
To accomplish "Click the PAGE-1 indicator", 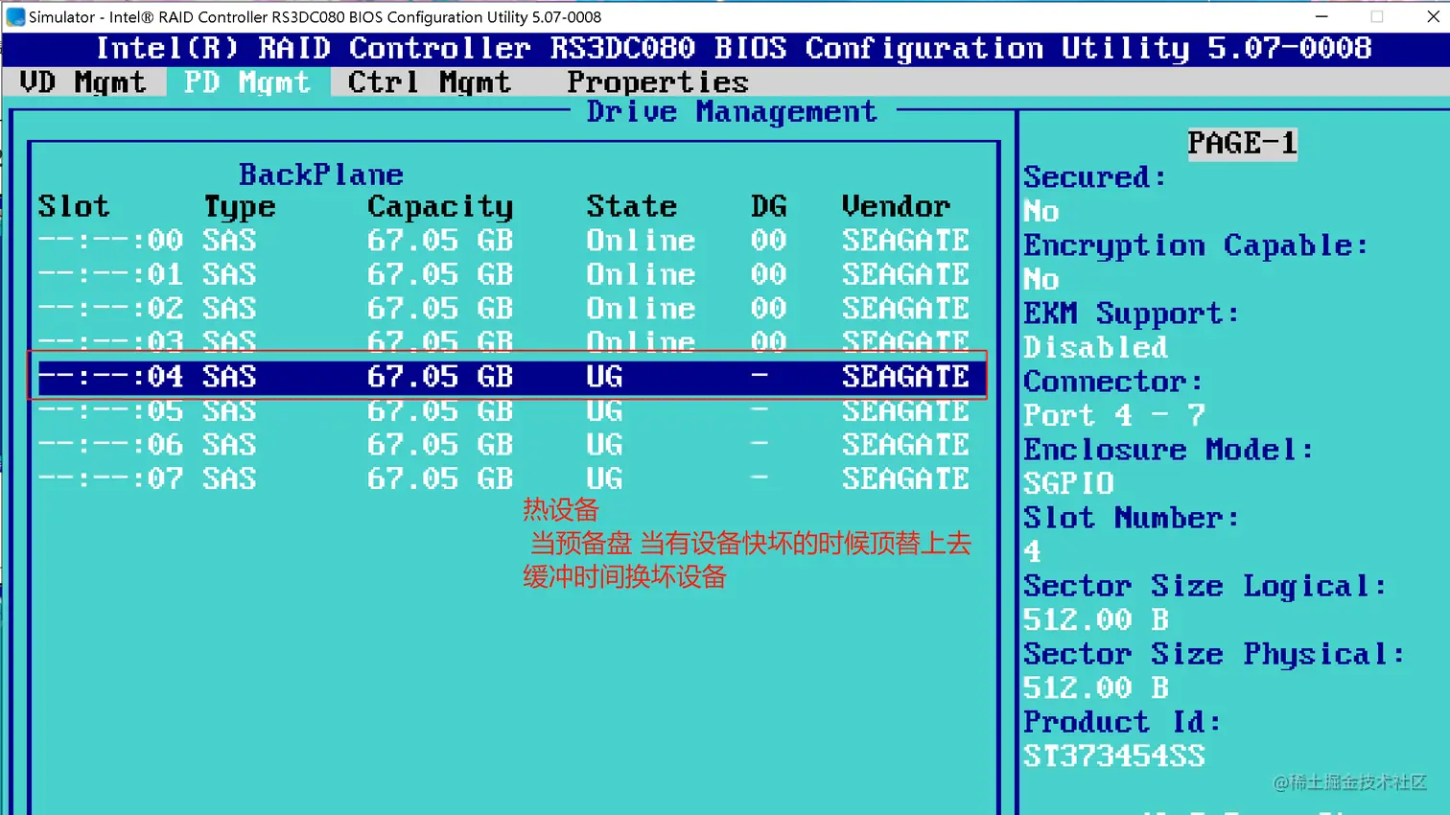I will pos(1242,143).
